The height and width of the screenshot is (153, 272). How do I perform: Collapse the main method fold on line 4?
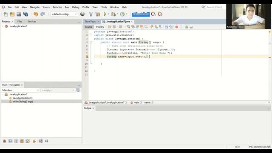(91, 42)
